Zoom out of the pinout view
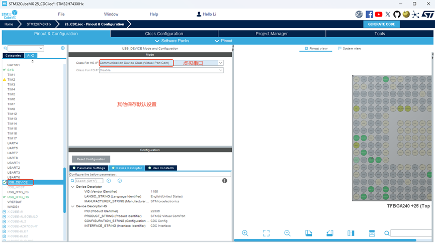This screenshot has width=435, height=243. (287, 233)
